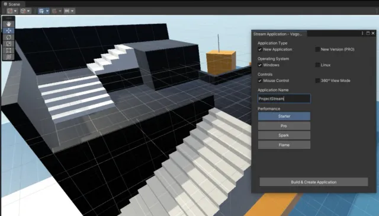Open the handle position dropdown arrow
Viewport: 379px width, 216px height.
pos(15,11)
